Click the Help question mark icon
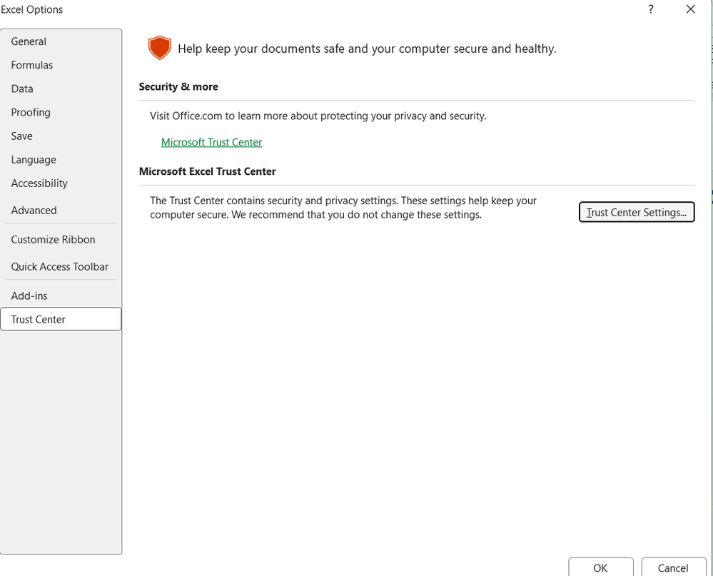 point(651,9)
